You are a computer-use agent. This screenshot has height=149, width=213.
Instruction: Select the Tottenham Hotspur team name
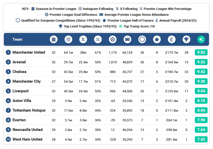pos(29,110)
